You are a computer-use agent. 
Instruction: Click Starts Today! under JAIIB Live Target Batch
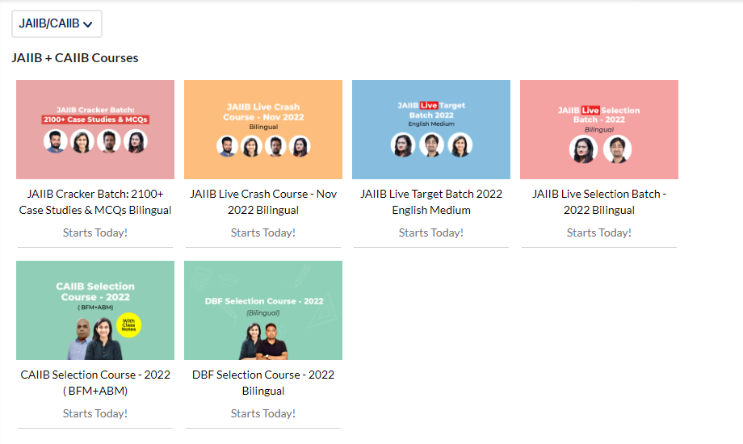(x=431, y=232)
